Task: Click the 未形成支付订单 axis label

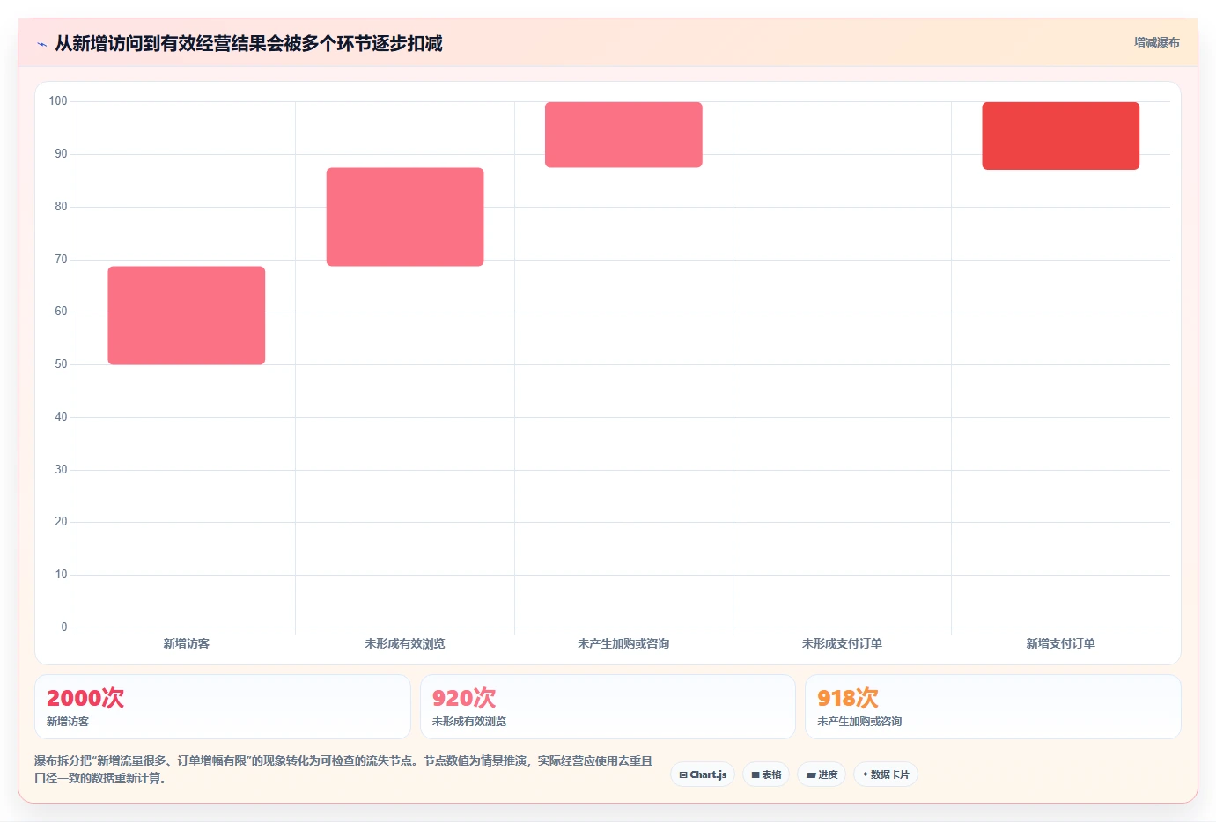Action: tap(842, 643)
